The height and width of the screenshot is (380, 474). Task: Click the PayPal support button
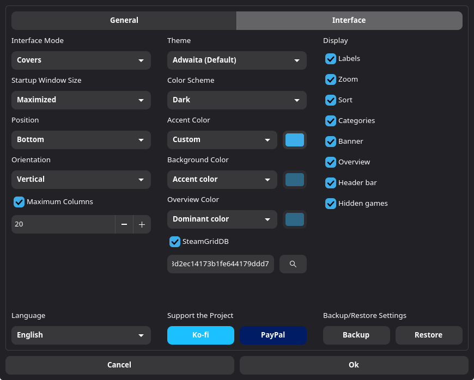coord(273,335)
